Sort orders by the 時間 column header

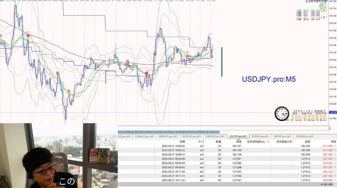click(182, 142)
